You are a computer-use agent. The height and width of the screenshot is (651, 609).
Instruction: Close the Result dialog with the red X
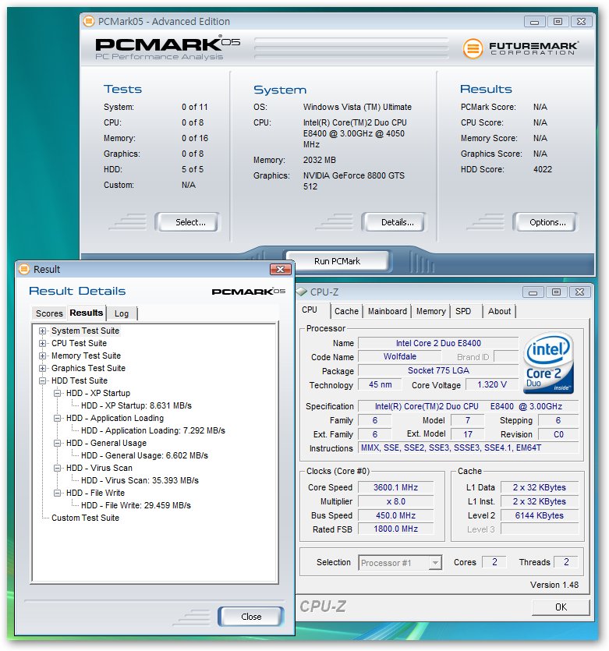click(x=280, y=270)
